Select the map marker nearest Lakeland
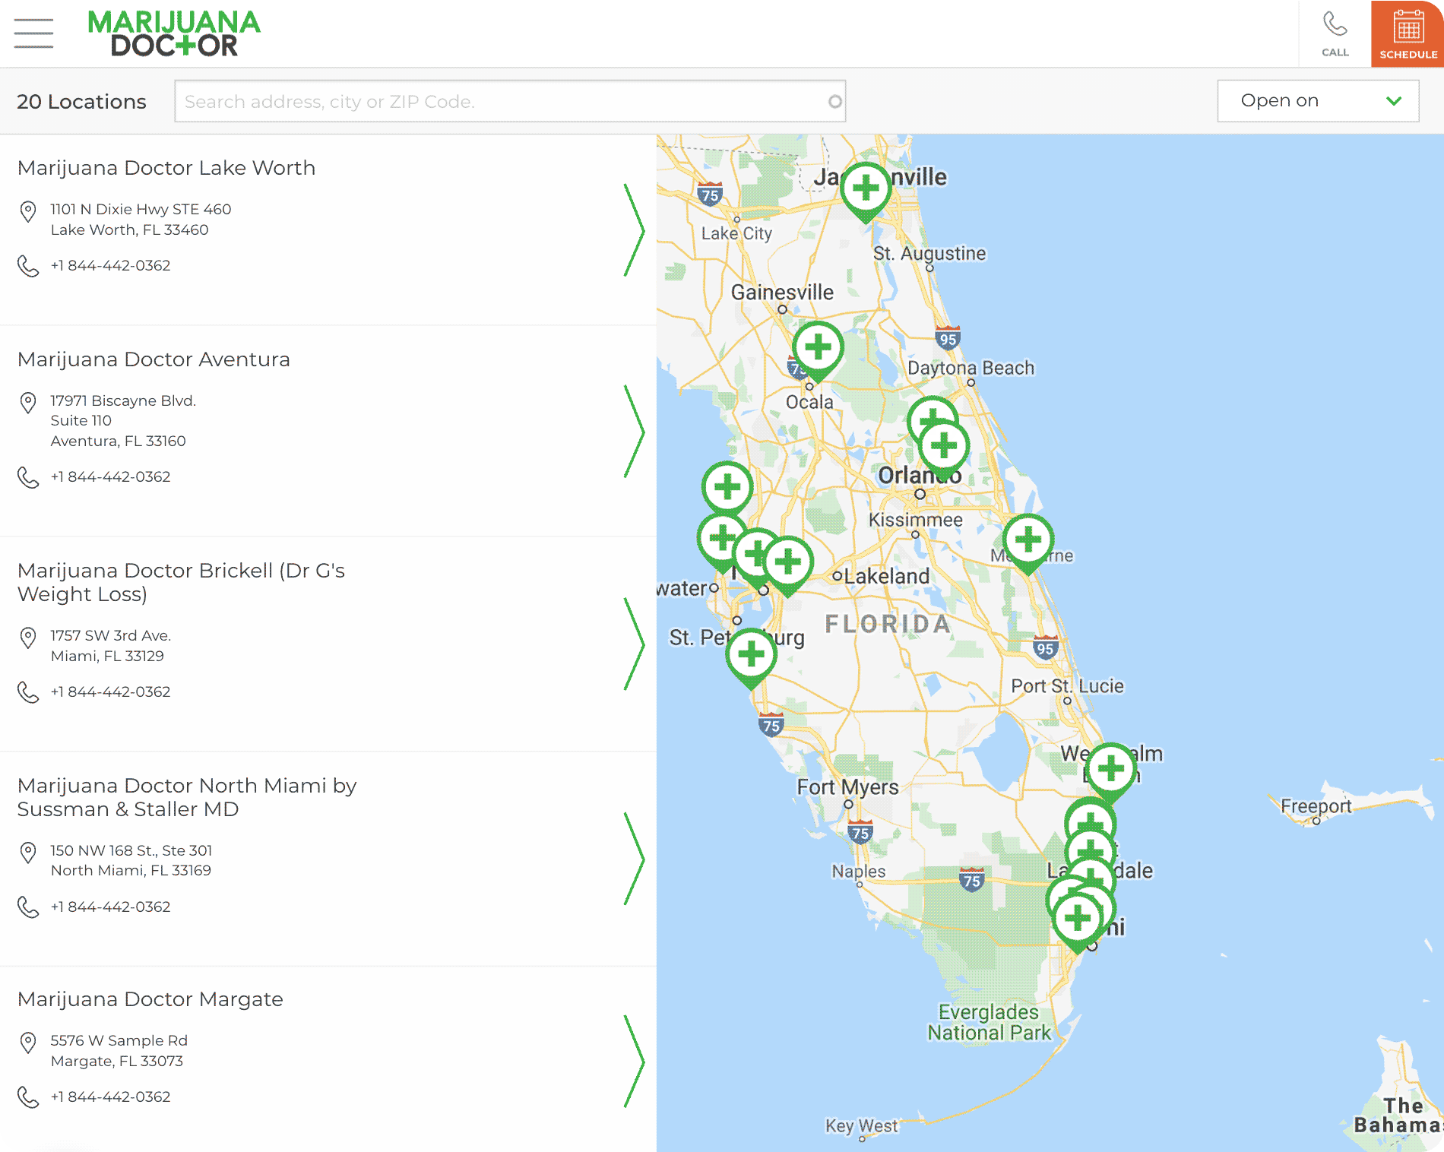Image resolution: width=1444 pixels, height=1152 pixels. [x=788, y=564]
